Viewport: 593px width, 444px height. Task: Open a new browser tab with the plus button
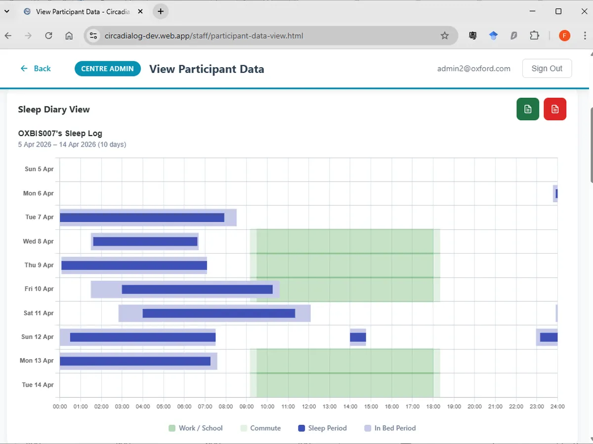(160, 11)
